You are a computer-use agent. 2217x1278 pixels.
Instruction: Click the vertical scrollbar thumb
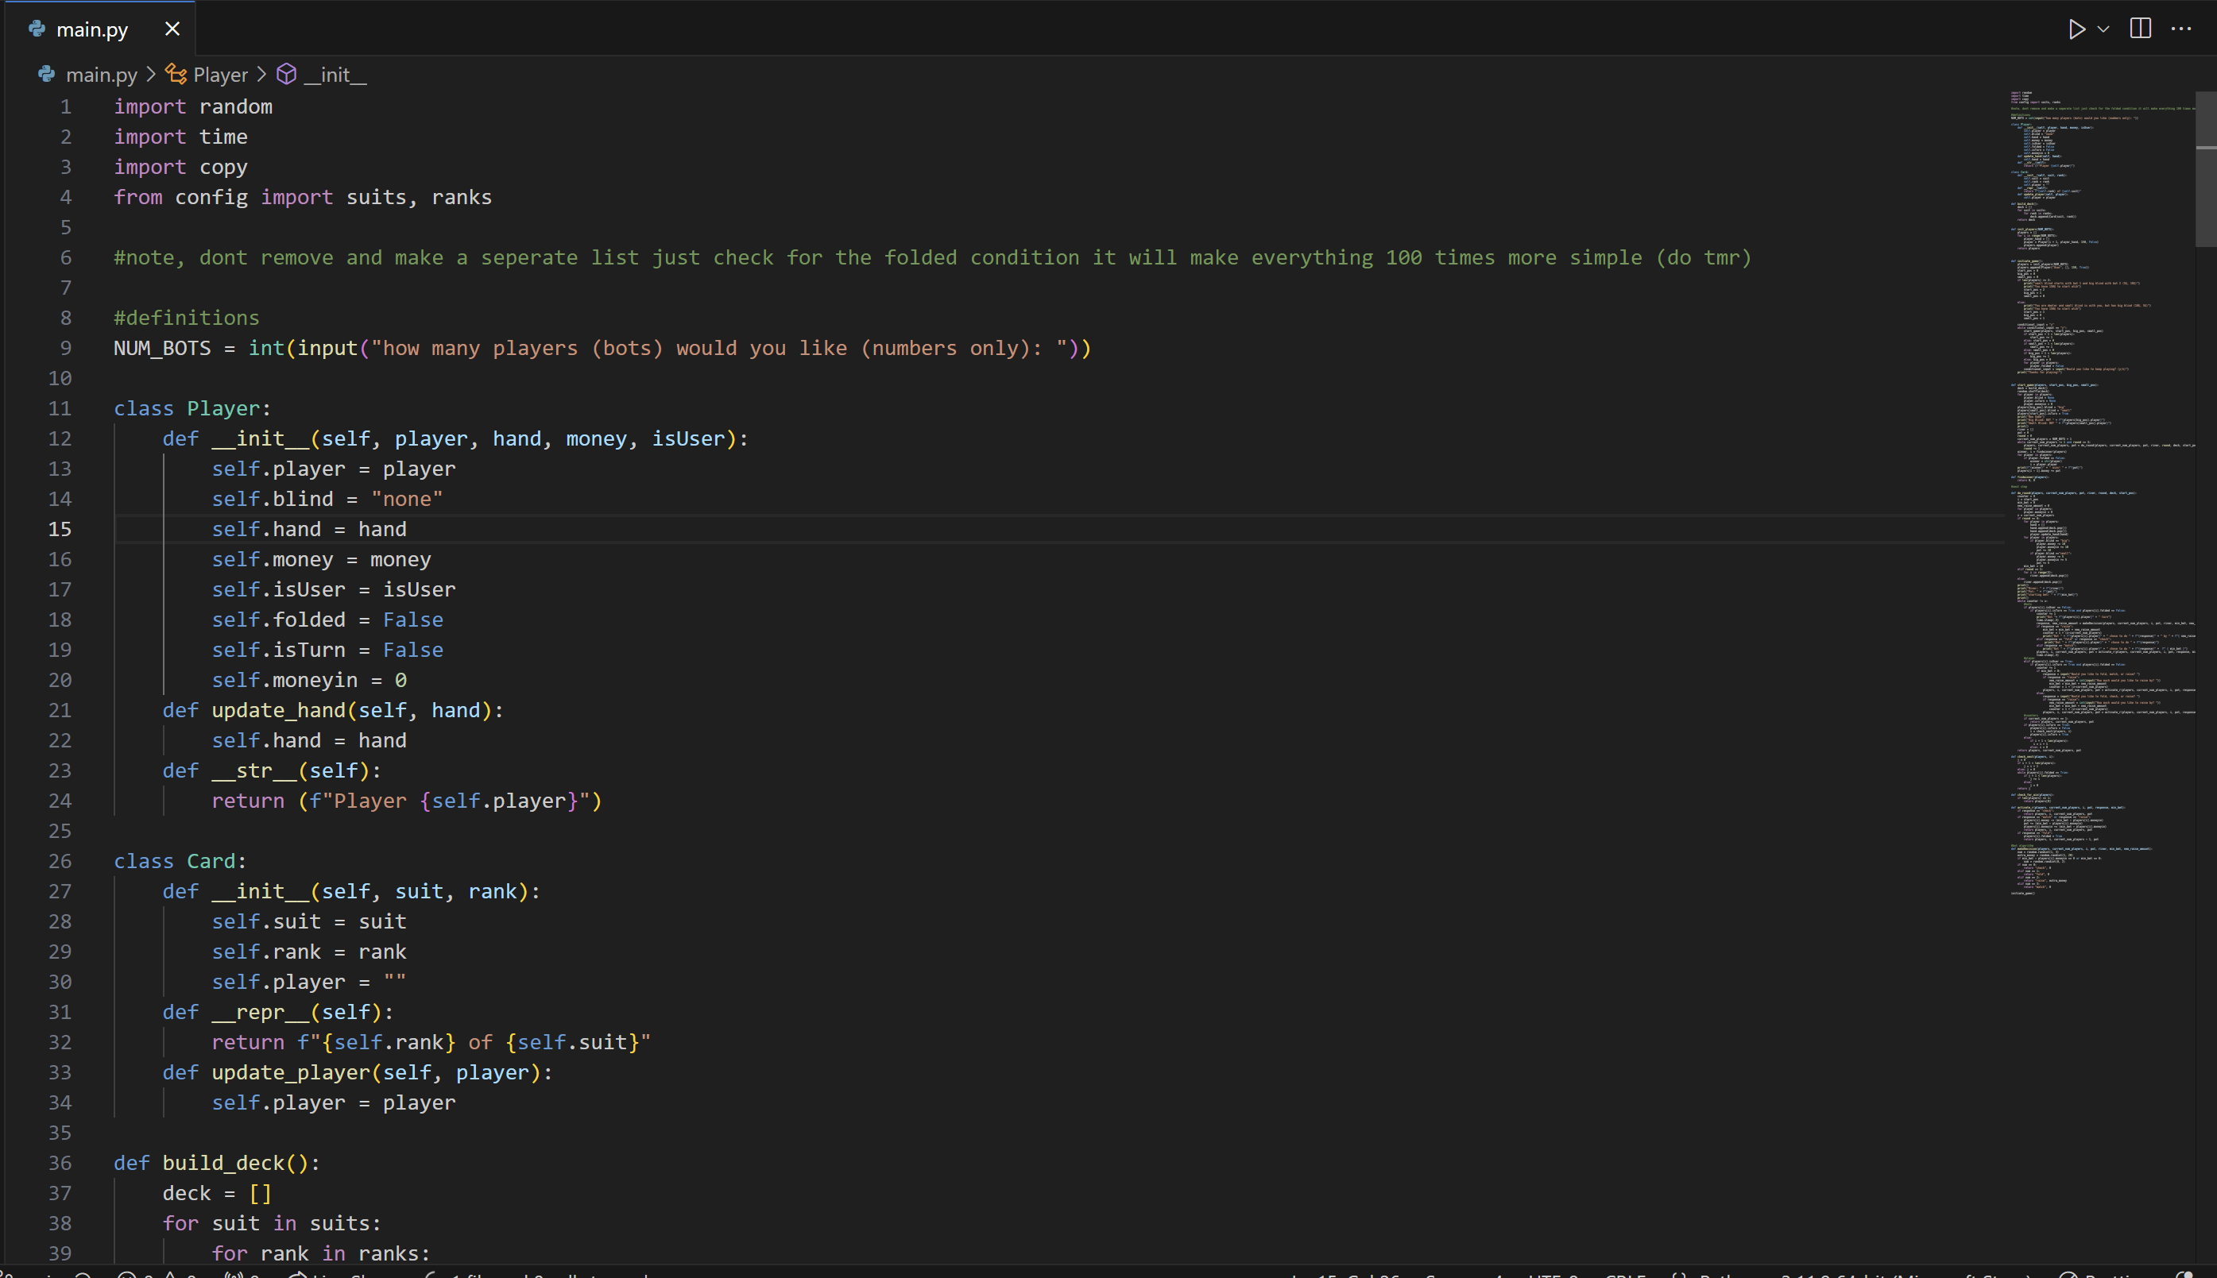(2206, 168)
